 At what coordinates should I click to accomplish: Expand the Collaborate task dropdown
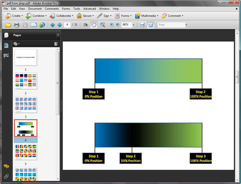(72, 16)
